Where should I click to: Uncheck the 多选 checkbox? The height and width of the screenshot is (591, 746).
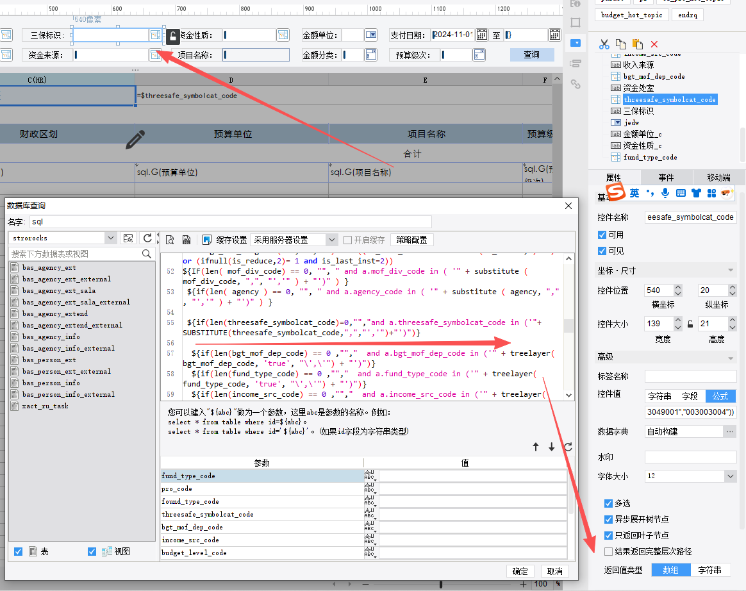608,503
